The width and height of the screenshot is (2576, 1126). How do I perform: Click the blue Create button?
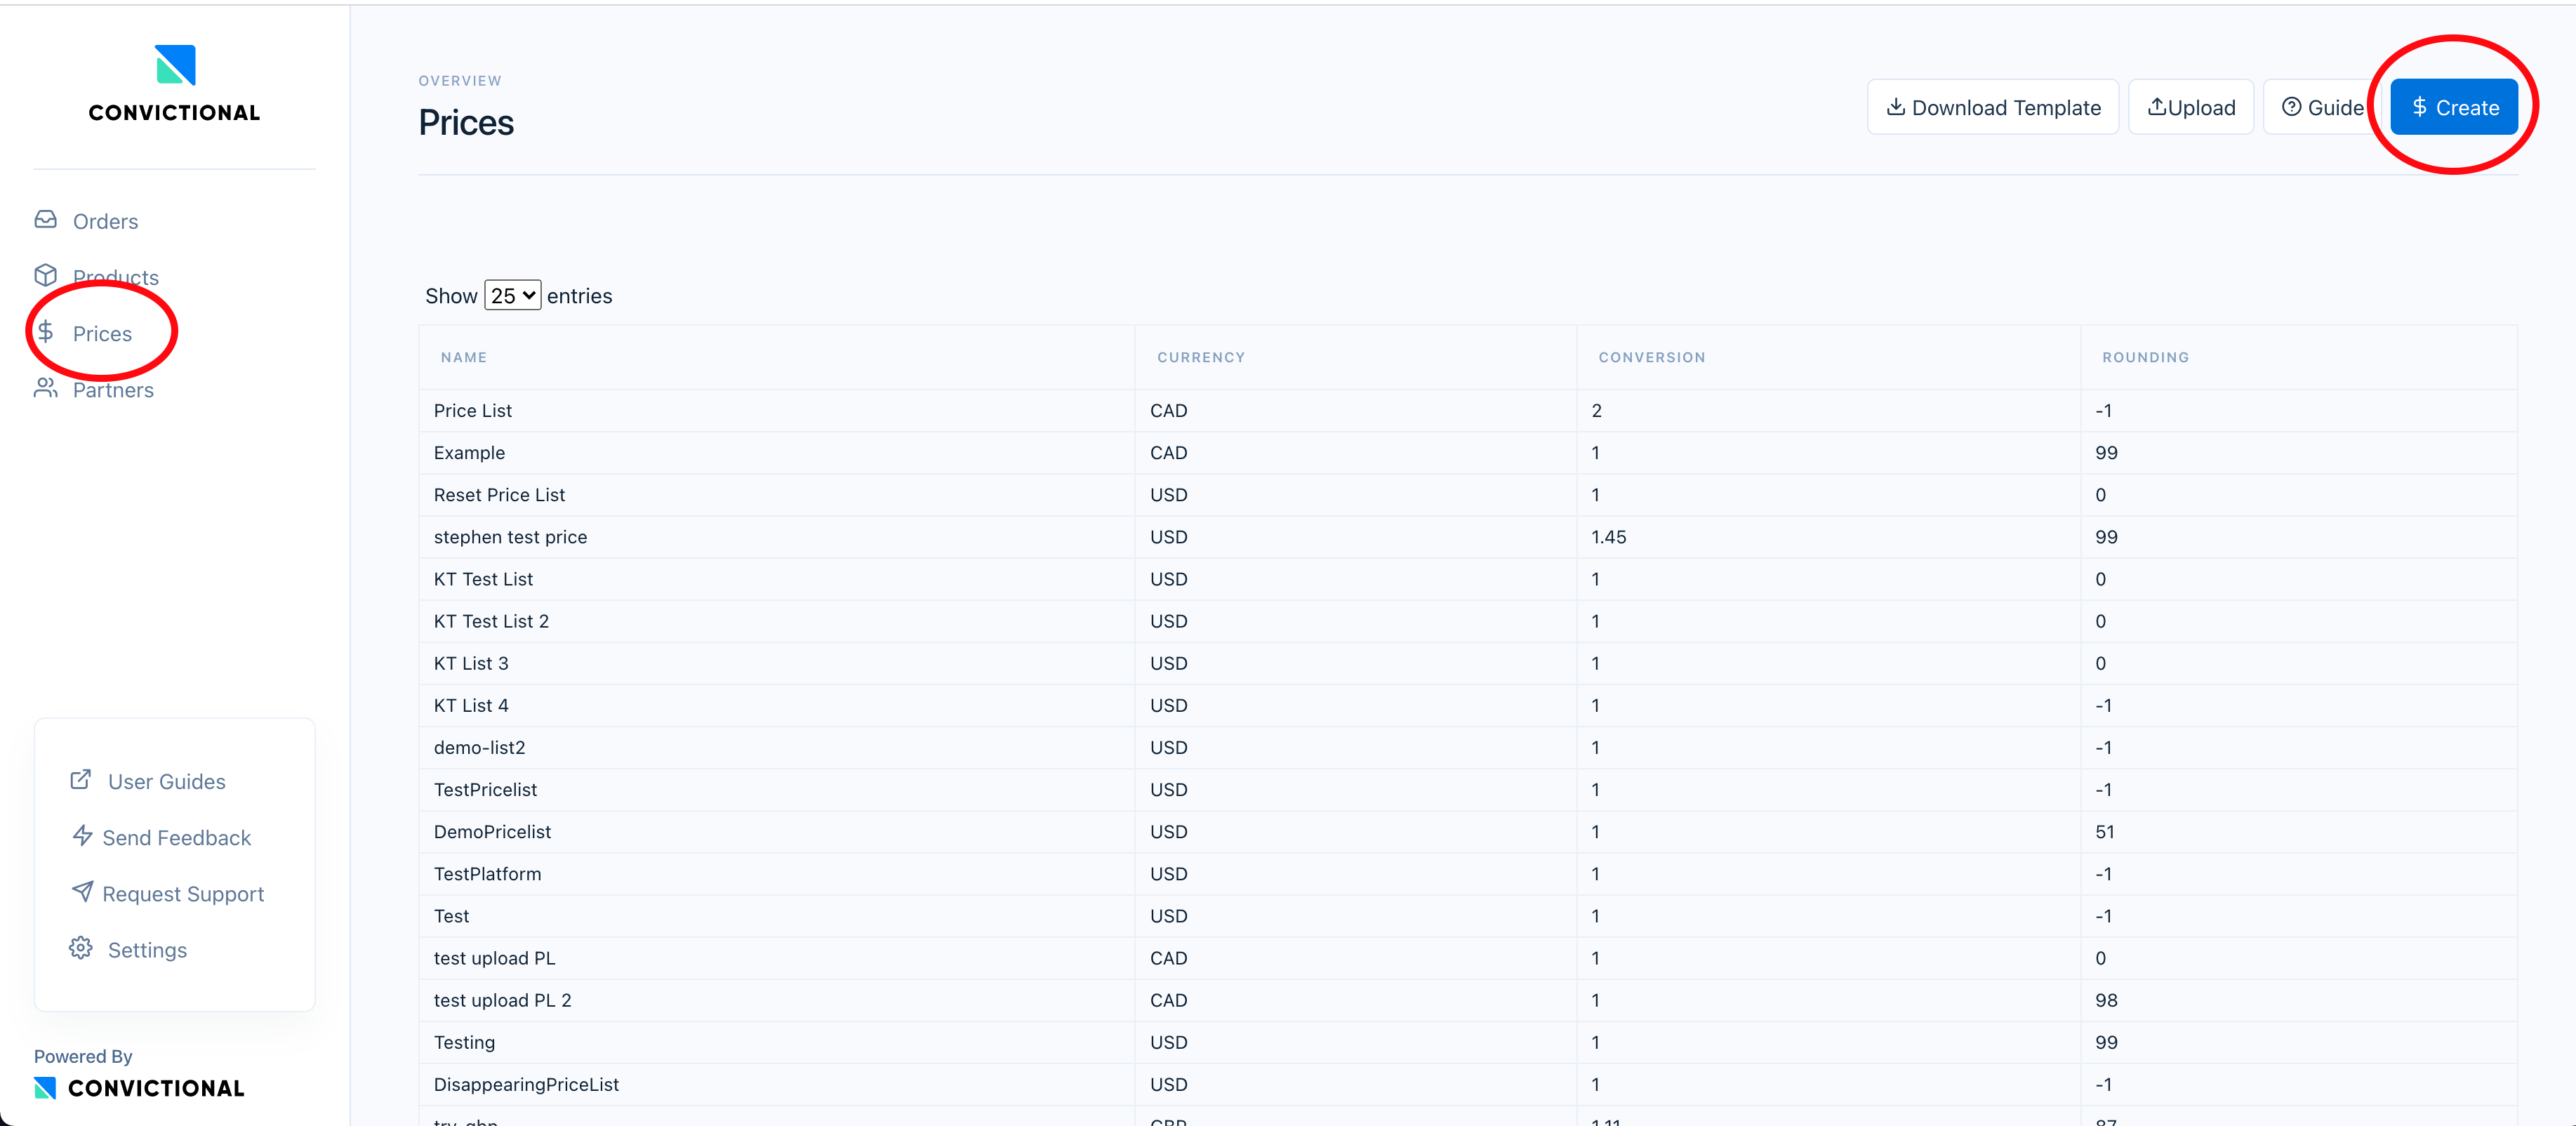pyautogui.click(x=2454, y=107)
